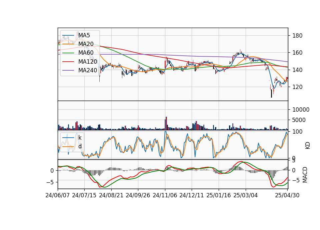320x230 pixels.
Task: Click the date label 24/11/06
Action: tap(165, 195)
